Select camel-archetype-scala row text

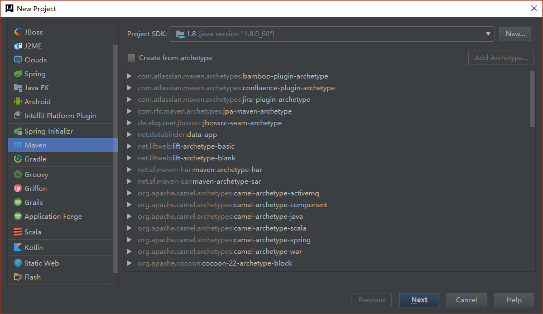click(x=222, y=228)
